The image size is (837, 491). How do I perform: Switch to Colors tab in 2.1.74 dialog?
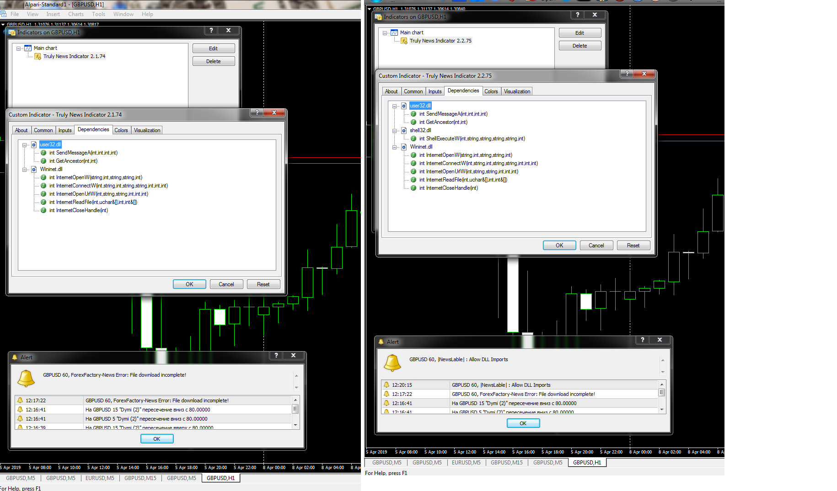click(121, 130)
